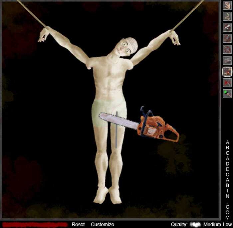Select the rope tool icon
Screen dimensions: 233x228
[x=227, y=16]
